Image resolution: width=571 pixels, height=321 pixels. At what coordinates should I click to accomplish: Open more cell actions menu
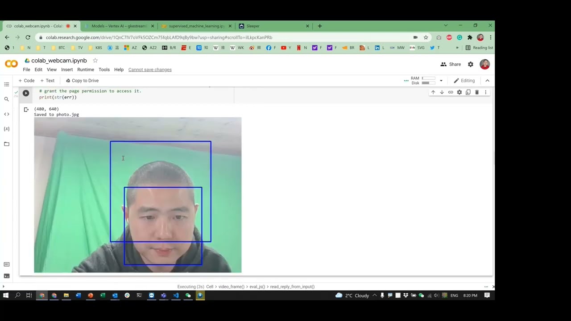485,92
